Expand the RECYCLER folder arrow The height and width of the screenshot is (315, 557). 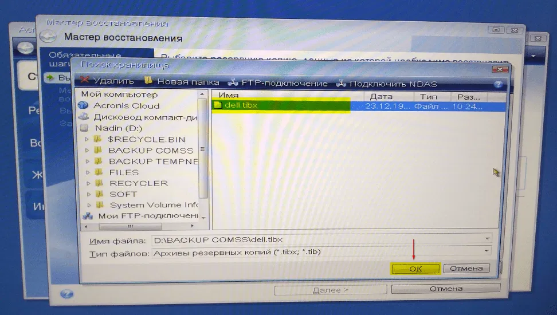click(x=88, y=183)
